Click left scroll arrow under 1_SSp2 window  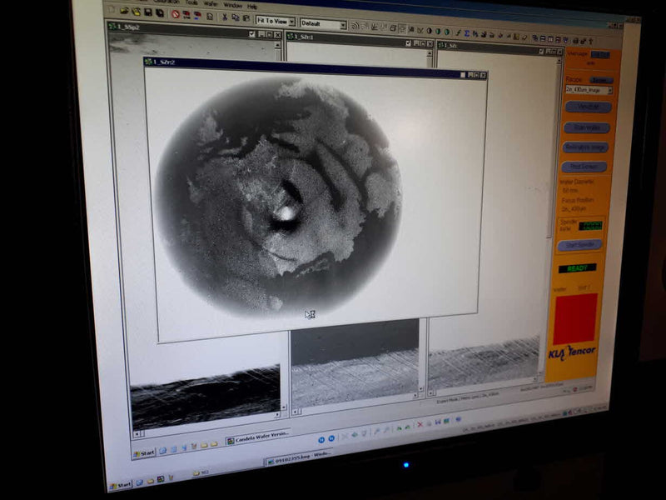pyautogui.click(x=137, y=433)
